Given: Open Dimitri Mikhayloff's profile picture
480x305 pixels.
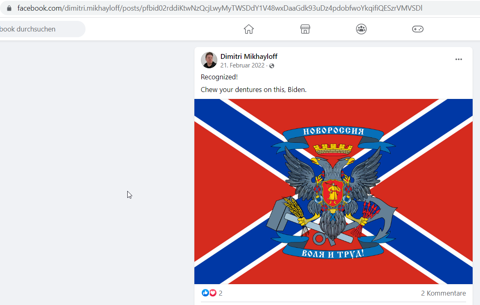Looking at the screenshot, I should (x=209, y=60).
